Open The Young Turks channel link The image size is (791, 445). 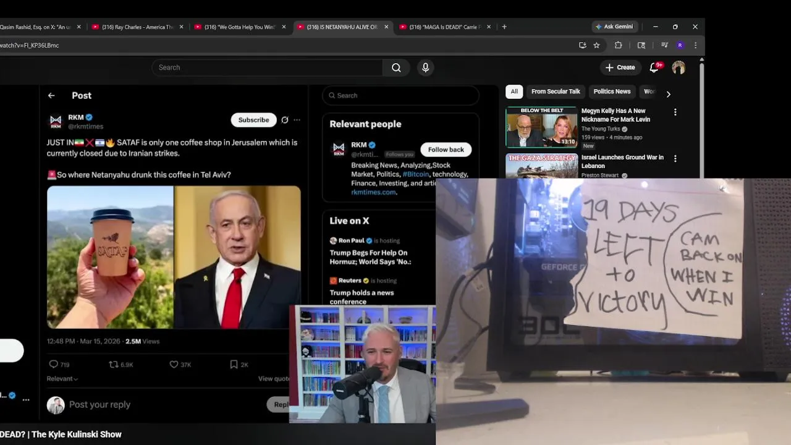pos(601,129)
